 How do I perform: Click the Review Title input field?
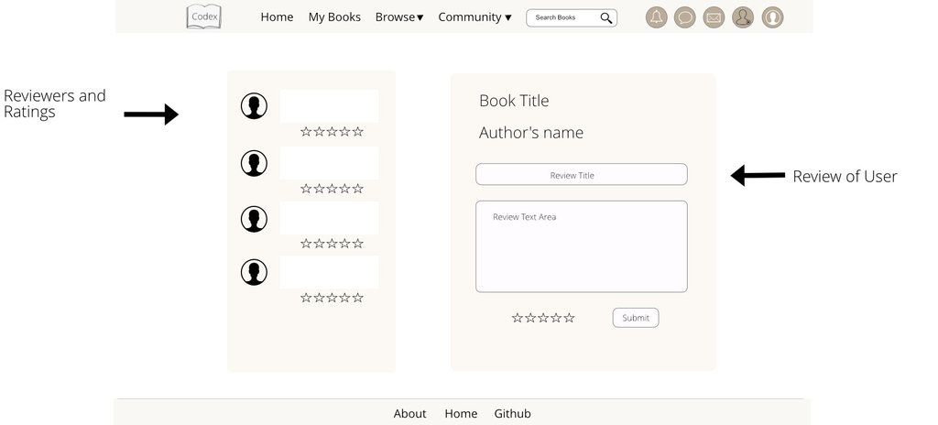(x=582, y=175)
